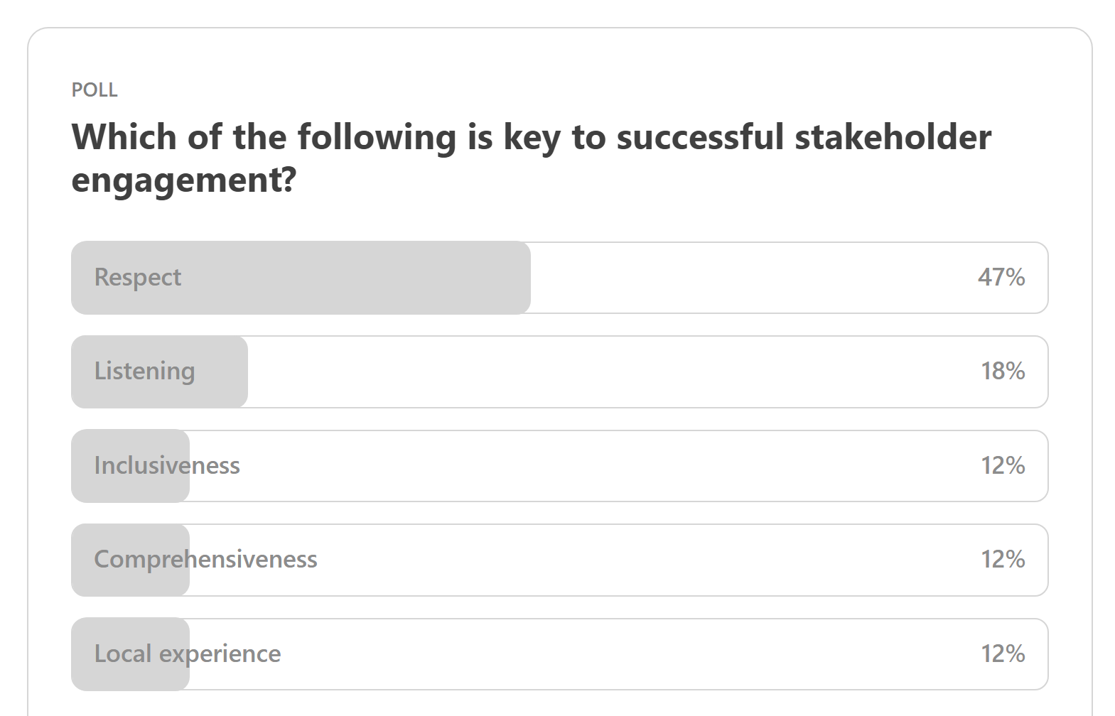Click the 12% result for Comprehensiveness

click(x=1002, y=559)
